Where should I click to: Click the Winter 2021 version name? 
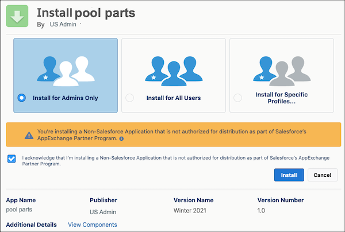click(x=190, y=211)
